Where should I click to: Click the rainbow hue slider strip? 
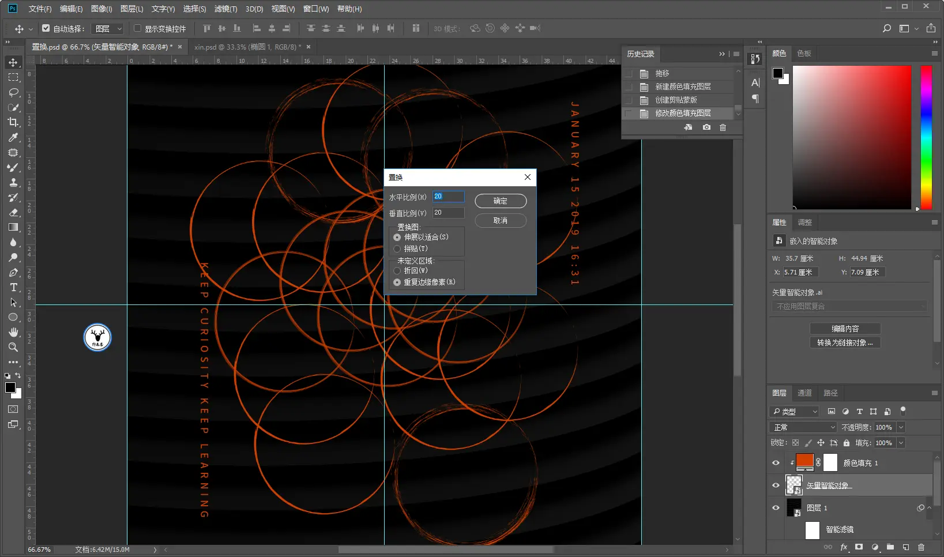(x=926, y=137)
